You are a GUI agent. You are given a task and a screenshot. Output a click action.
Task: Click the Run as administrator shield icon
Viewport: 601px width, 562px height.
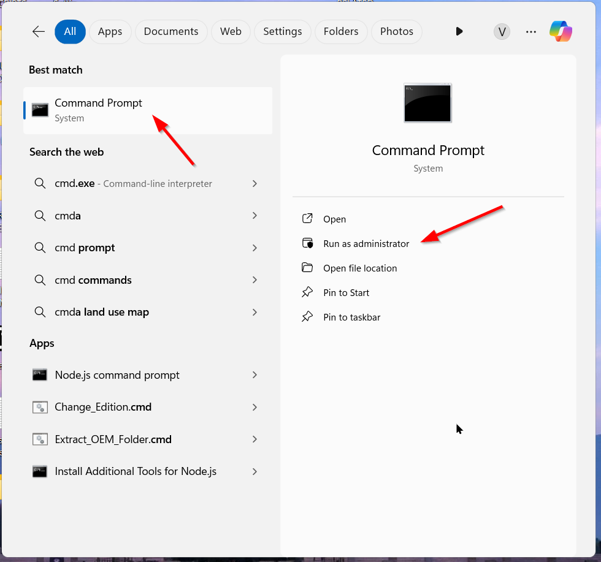307,243
